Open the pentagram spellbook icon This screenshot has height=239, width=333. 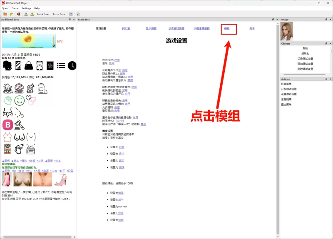click(x=50, y=65)
